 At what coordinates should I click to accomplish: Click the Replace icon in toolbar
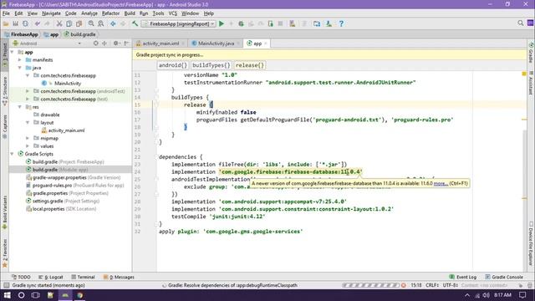[x=101, y=23]
